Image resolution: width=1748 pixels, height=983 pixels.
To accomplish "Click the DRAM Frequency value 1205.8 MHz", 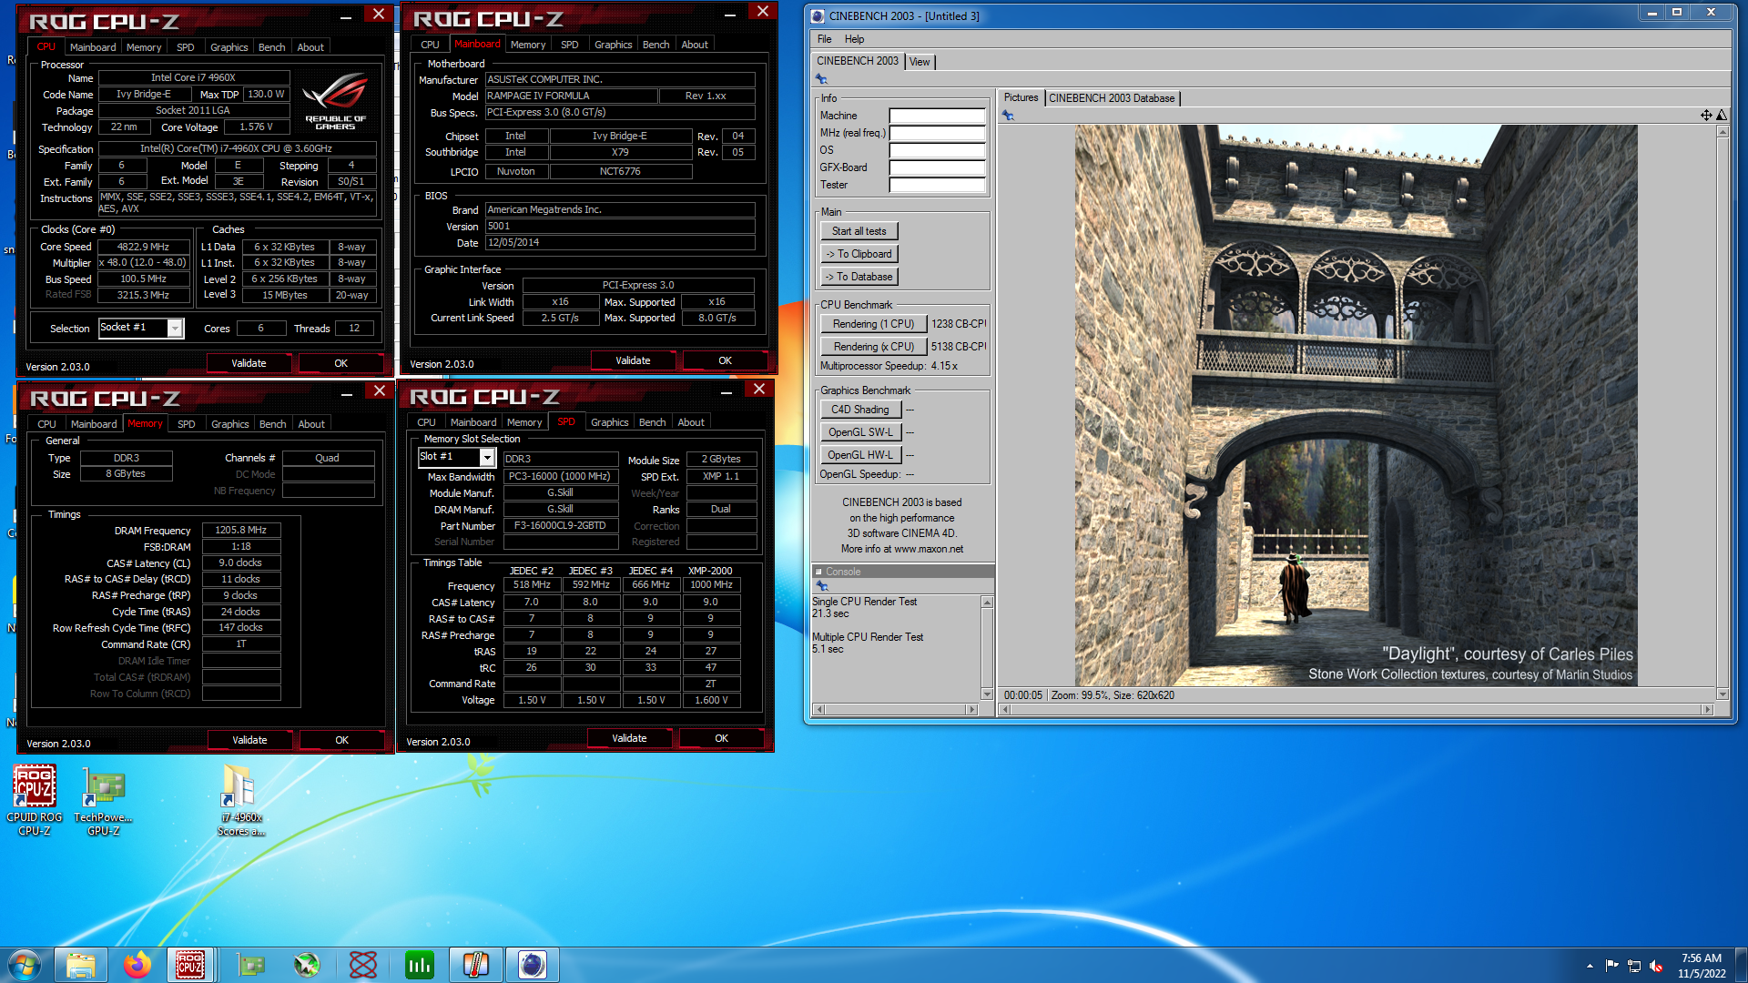I will pyautogui.click(x=240, y=530).
